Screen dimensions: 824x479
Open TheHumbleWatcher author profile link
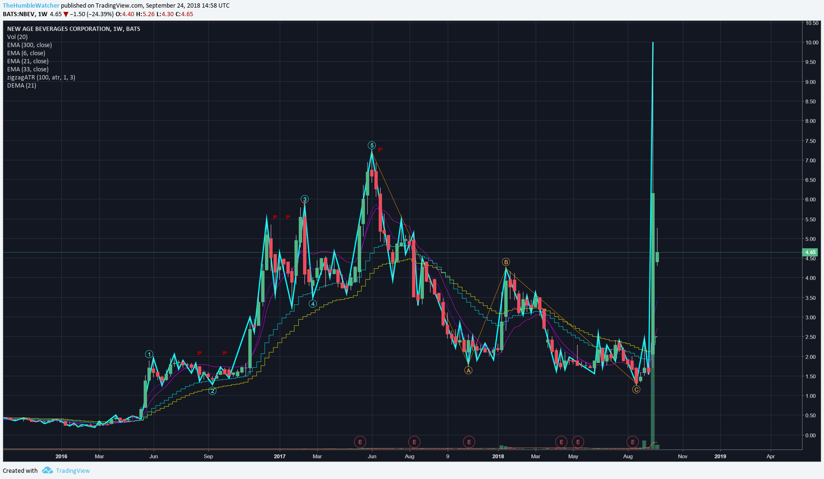tap(31, 6)
